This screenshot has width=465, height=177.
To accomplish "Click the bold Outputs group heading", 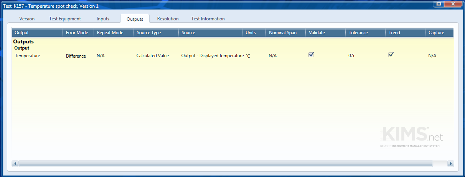I will click(x=23, y=41).
